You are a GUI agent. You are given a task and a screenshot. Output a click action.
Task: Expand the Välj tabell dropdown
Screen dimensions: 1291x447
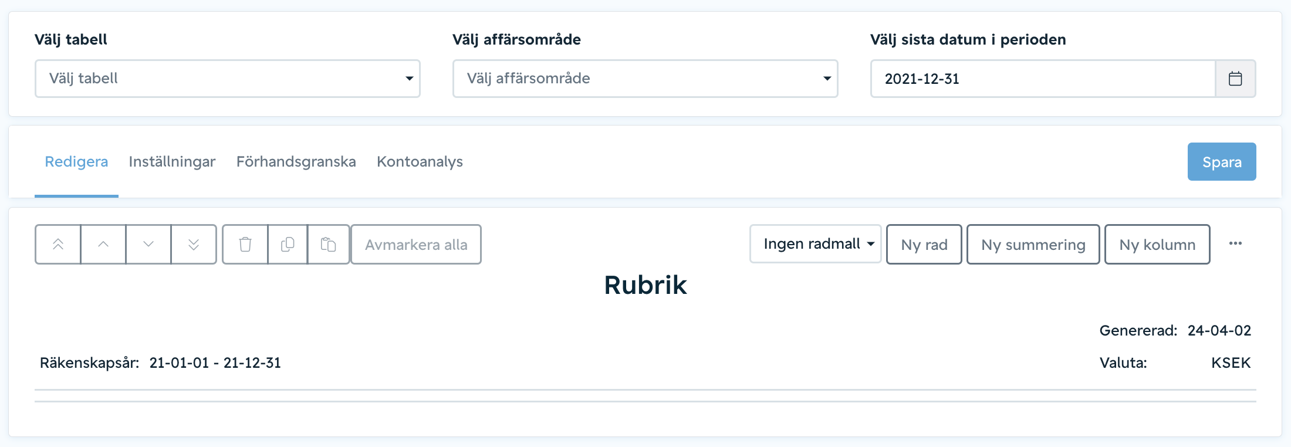coord(228,79)
